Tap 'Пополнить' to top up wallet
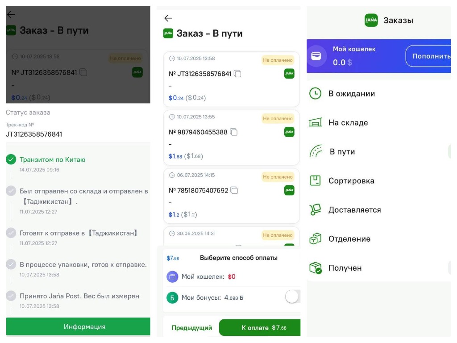This screenshot has height=343, width=457. pos(429,56)
